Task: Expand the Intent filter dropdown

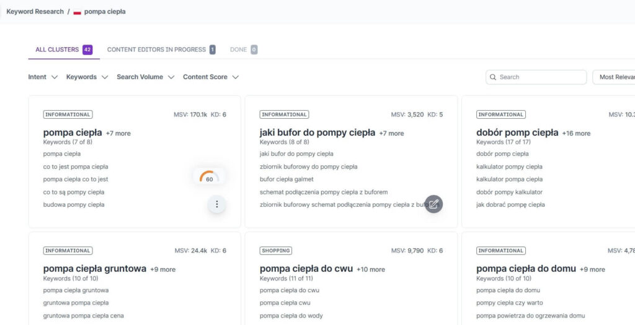Action: coord(43,77)
